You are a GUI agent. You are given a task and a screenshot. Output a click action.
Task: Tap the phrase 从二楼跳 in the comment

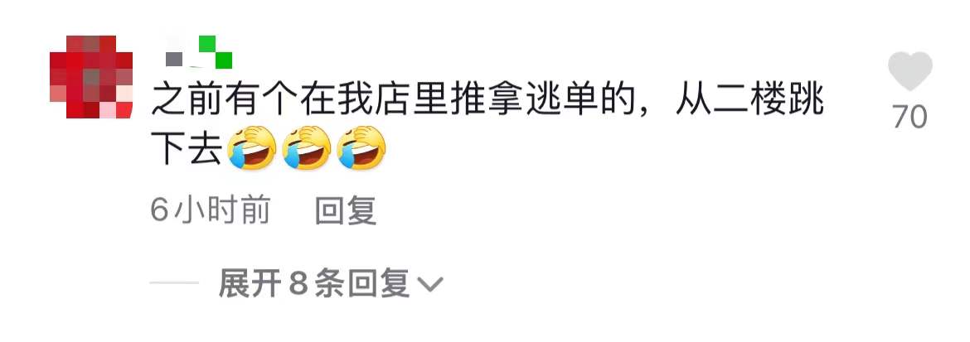(749, 101)
